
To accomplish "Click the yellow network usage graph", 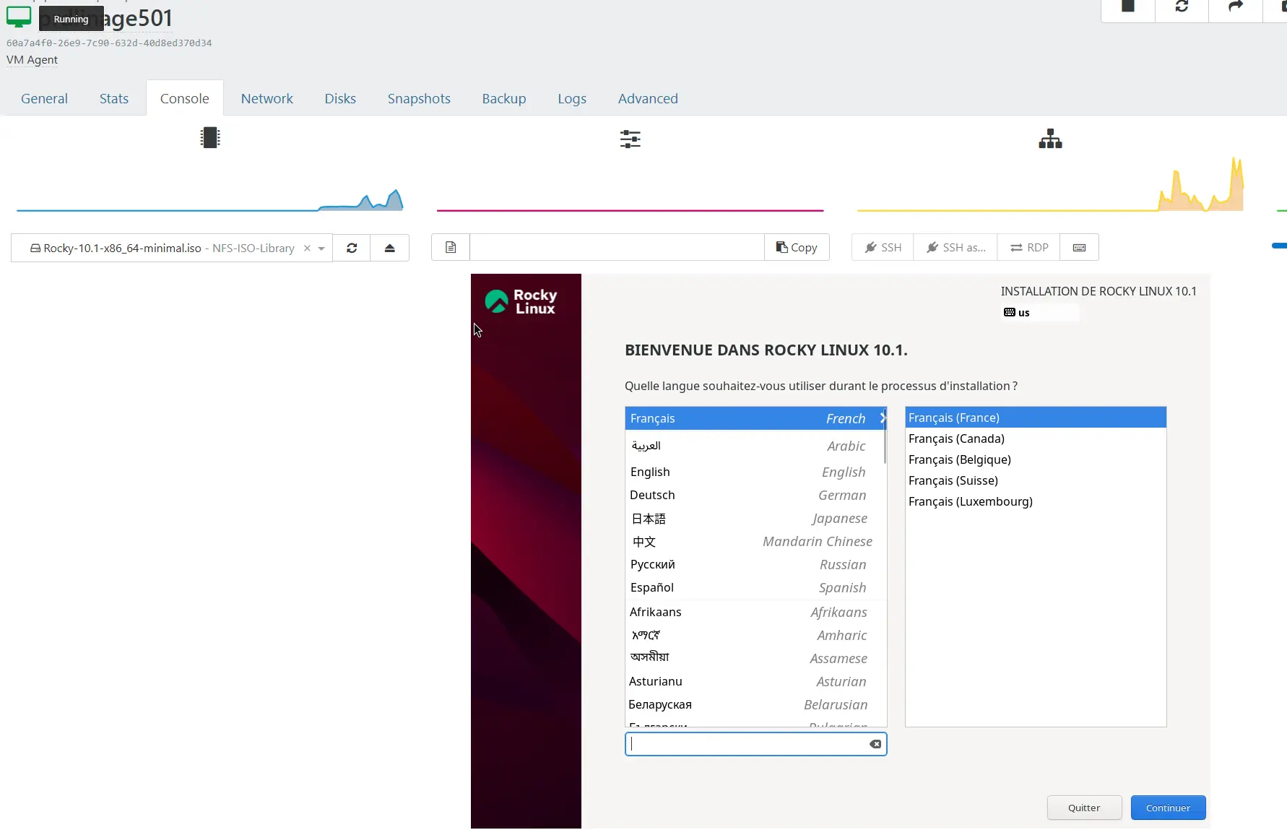I will point(1050,184).
